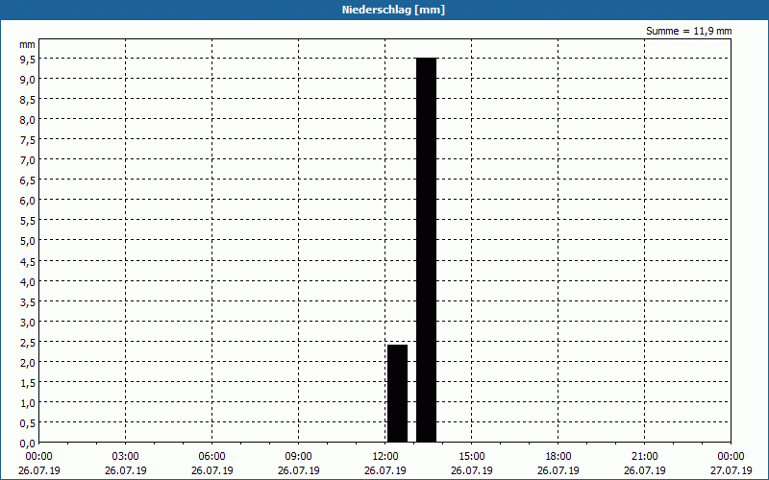Image resolution: width=769 pixels, height=480 pixels.
Task: Click the 15:00 time axis label
Action: click(471, 456)
